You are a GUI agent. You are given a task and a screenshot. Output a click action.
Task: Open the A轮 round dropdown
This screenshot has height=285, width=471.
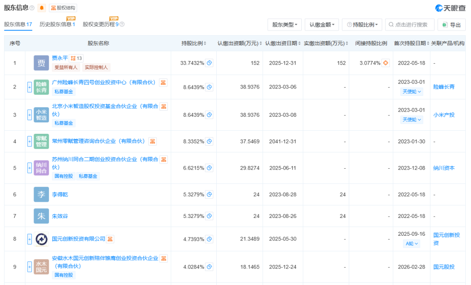(412, 244)
